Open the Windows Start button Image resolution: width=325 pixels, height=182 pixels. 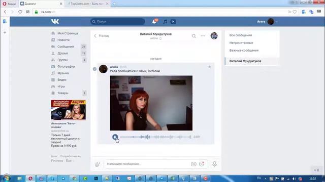point(6,178)
